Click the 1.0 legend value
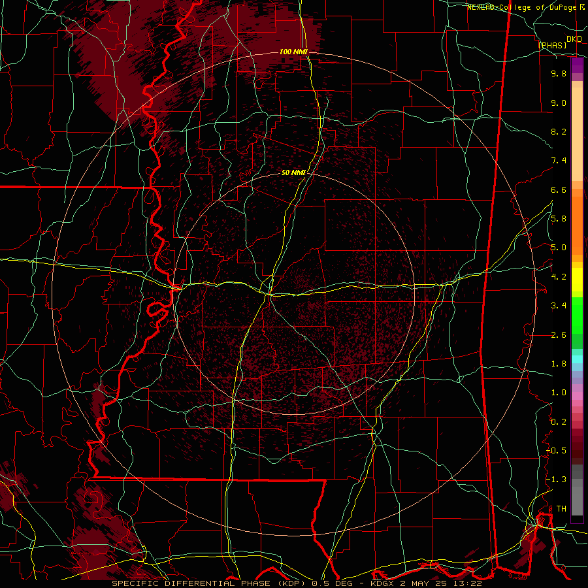The width and height of the screenshot is (588, 588). [x=559, y=393]
